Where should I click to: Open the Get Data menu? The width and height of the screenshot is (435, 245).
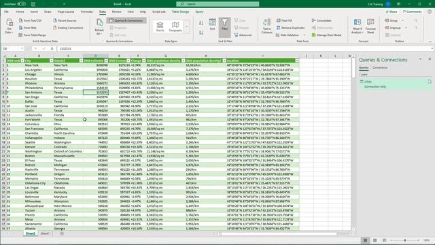(9, 27)
